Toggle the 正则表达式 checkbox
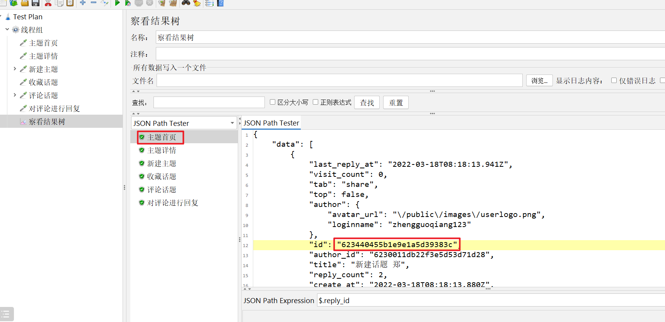665x322 pixels. [x=315, y=102]
